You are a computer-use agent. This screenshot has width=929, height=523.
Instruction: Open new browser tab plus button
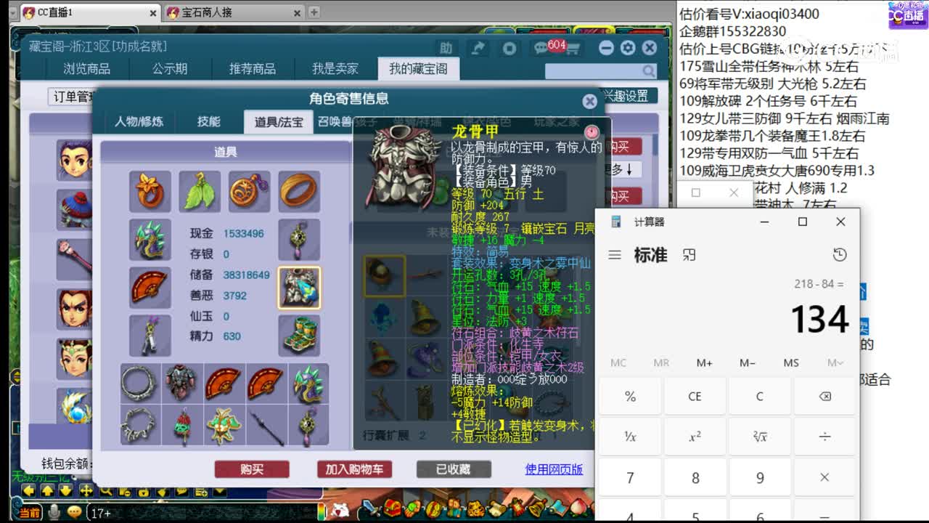[x=314, y=12]
